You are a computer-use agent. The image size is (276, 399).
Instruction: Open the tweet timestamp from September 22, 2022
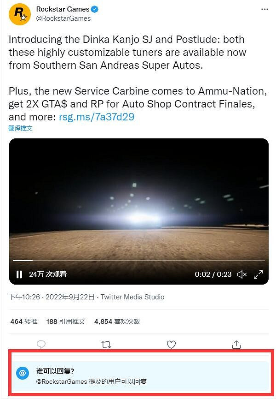[52, 297]
